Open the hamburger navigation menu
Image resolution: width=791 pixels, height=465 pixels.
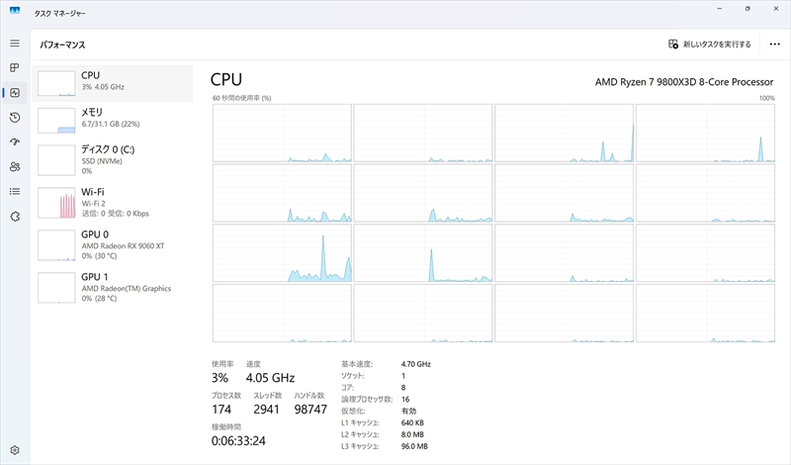point(15,44)
